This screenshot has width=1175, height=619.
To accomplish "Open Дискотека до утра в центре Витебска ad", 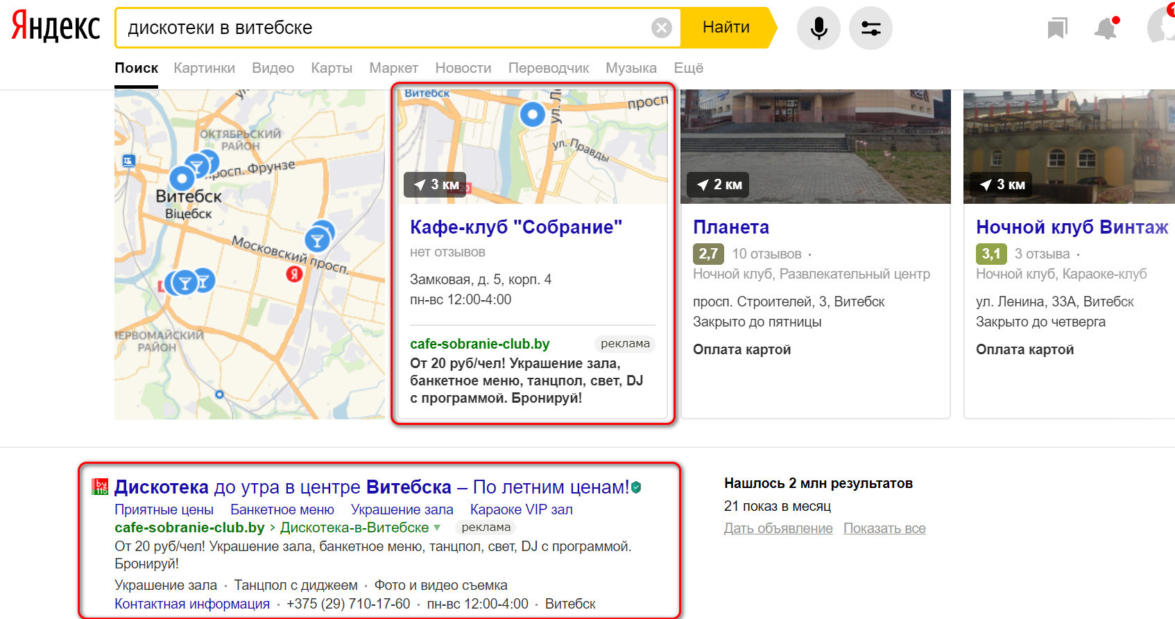I will 372,487.
